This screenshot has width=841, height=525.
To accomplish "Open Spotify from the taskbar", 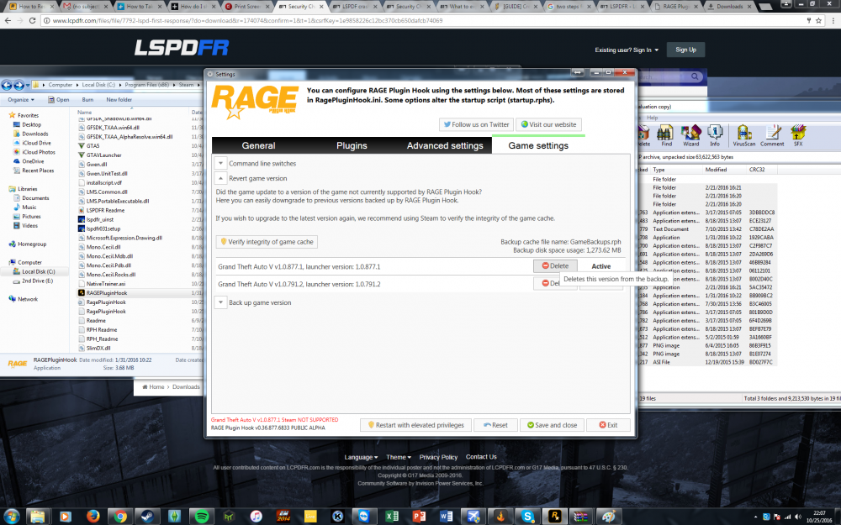I will 202,516.
